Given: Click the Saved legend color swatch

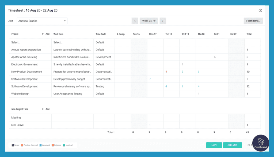Looking at the screenshot, I should click(x=13, y=145).
